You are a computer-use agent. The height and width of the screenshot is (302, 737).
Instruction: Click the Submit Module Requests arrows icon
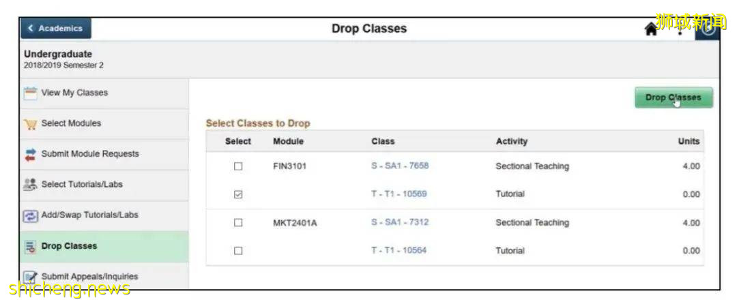[x=30, y=154]
